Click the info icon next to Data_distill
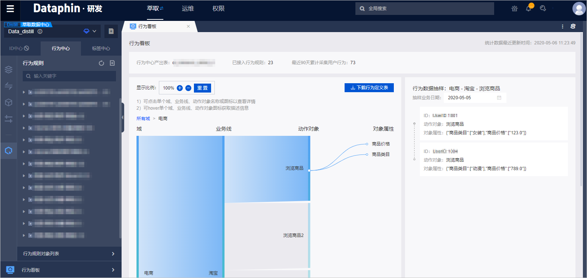The image size is (587, 278). click(40, 31)
